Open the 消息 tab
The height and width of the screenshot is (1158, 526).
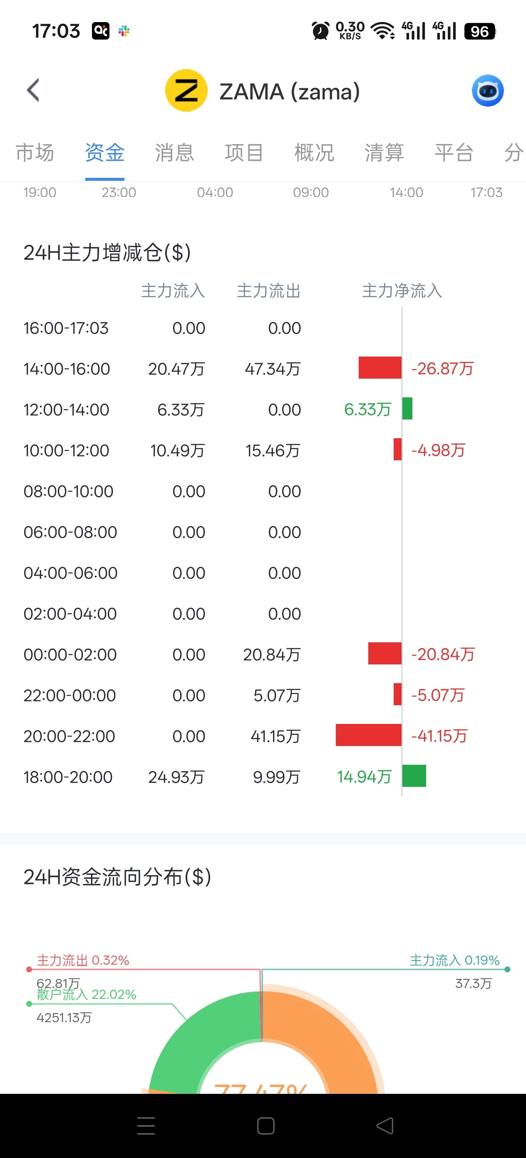(175, 152)
